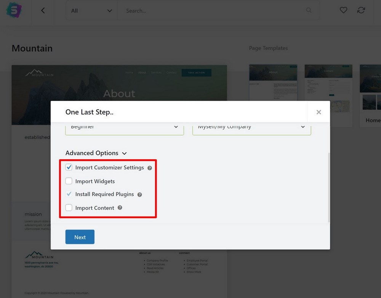Click the Next button
The height and width of the screenshot is (298, 381).
coord(80,237)
